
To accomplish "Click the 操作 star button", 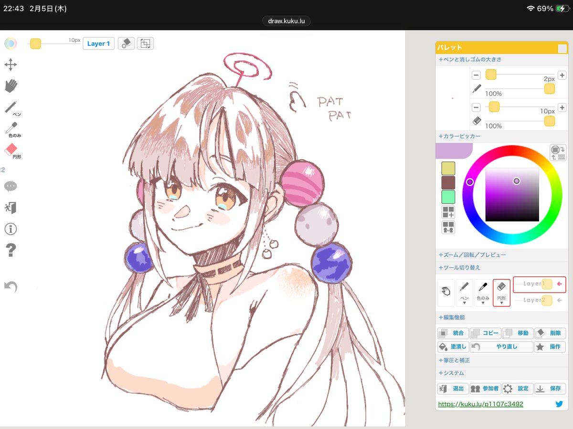I will tap(550, 347).
